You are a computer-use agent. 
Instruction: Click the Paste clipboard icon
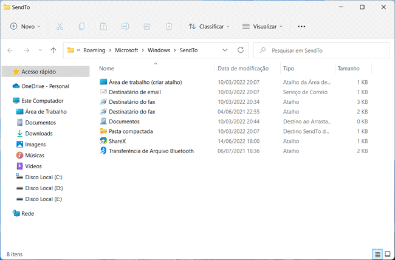point(103,27)
